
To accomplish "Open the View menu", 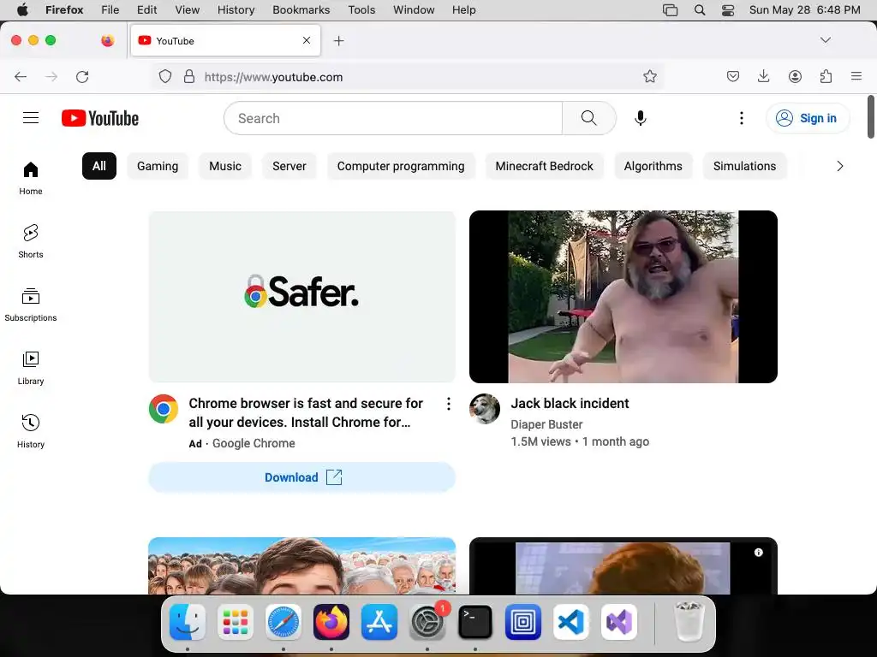I will (x=188, y=9).
